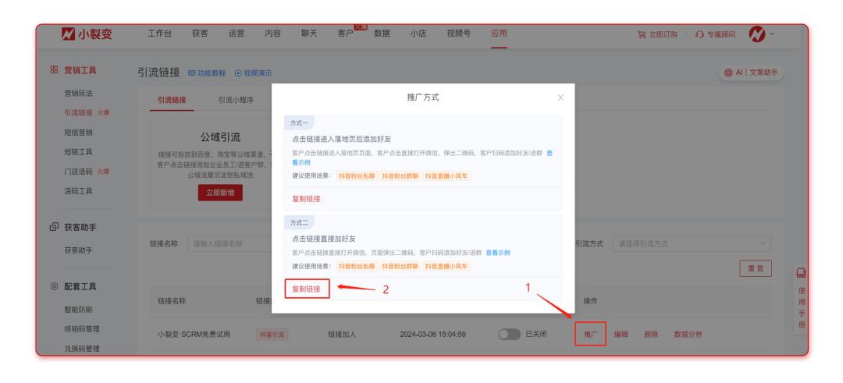Toggle the 已关闭 link status switch
Image resolution: width=843 pixels, height=383 pixels.
point(509,334)
